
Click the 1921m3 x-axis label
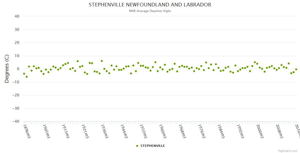click(x=85, y=131)
